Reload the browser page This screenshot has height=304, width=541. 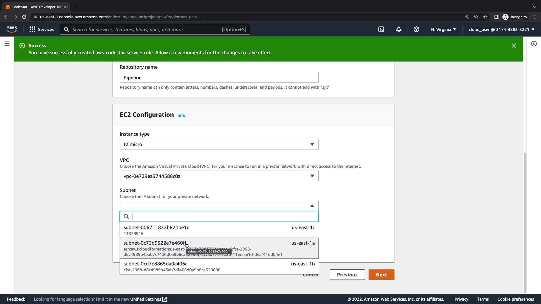click(x=24, y=17)
